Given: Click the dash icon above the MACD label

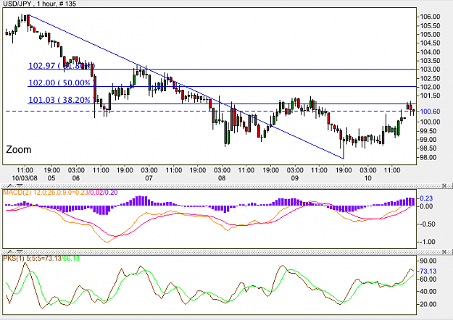Looking at the screenshot, I should coord(20,185).
